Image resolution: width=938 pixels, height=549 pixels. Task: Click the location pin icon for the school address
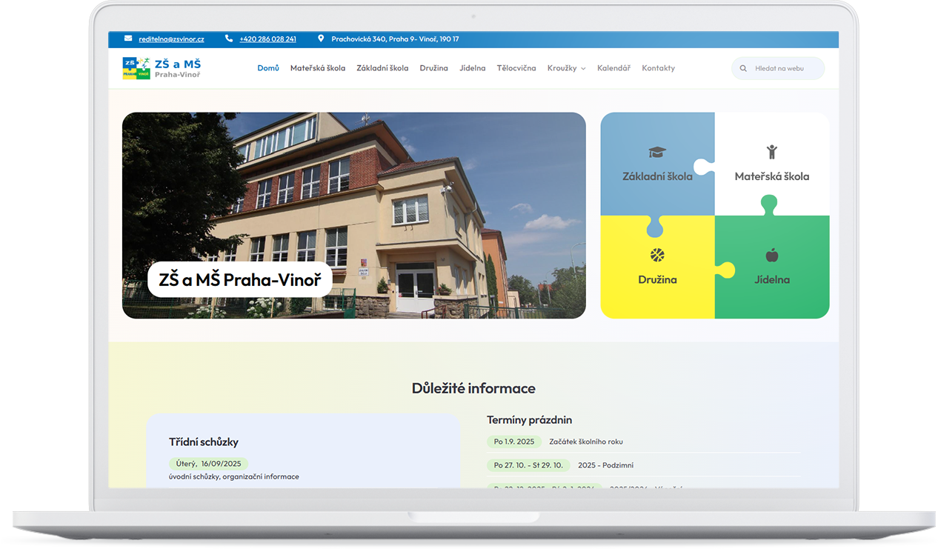click(320, 39)
